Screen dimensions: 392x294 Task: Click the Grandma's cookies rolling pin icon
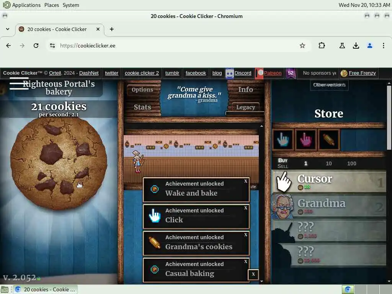(x=155, y=243)
